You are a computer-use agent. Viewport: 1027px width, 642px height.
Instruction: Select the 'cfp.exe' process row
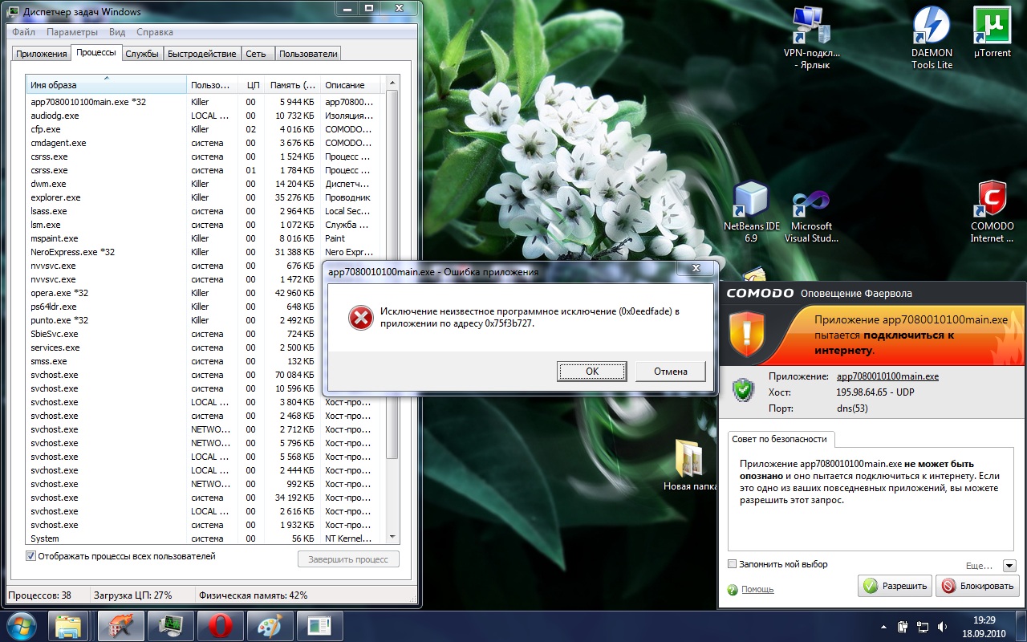205,129
